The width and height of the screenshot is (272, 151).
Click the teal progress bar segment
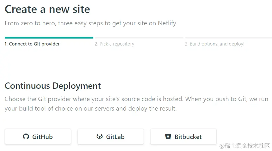click(49, 38)
